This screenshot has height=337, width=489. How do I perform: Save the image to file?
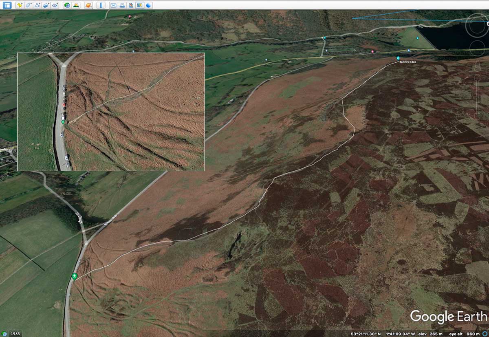click(131, 5)
